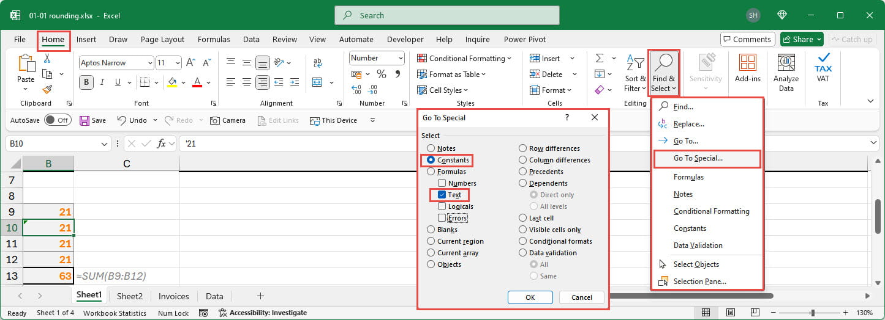Click the yellow fill color swatch button

pyautogui.click(x=172, y=82)
